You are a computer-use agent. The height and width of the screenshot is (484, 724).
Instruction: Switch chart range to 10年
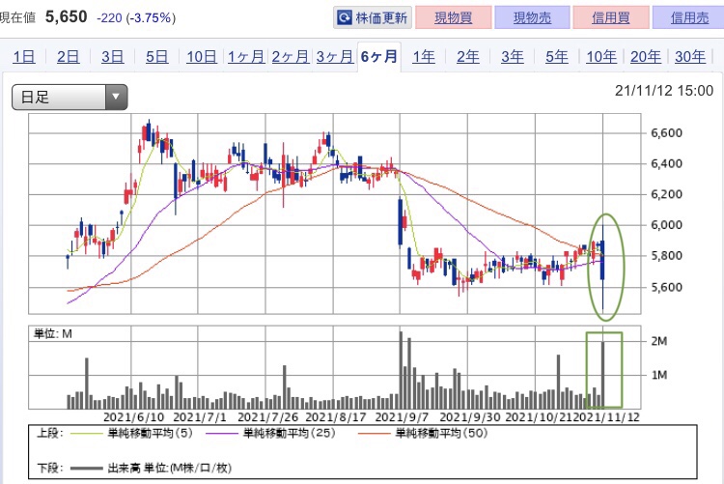pyautogui.click(x=601, y=57)
